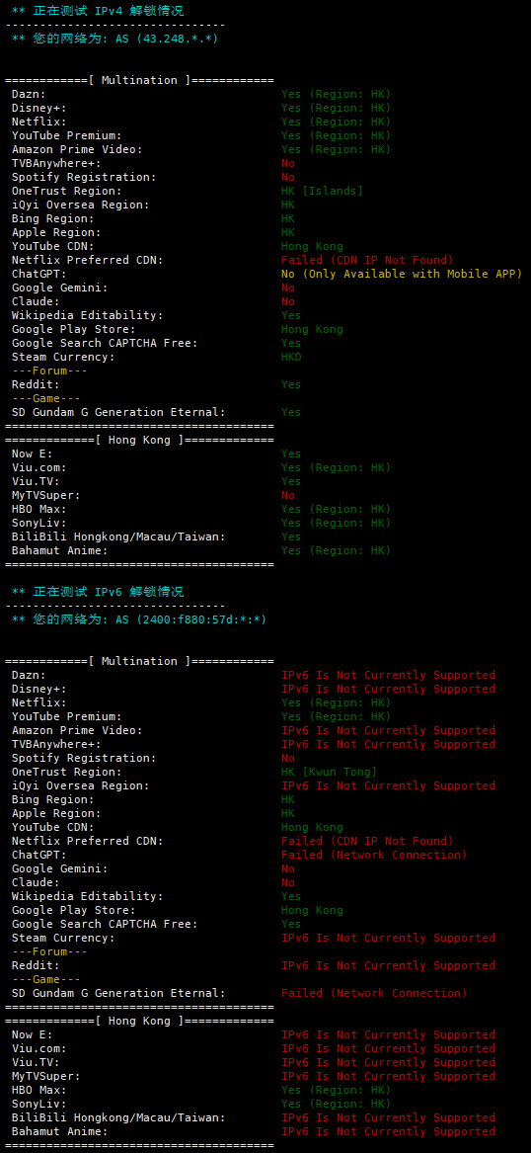Click the IPv6 test header line
The width and height of the screenshot is (531, 1153).
click(98, 592)
